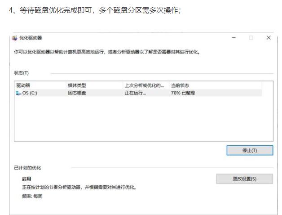Select the 上次分析或优化的 column header
This screenshot has width=282, height=215.
click(x=145, y=85)
